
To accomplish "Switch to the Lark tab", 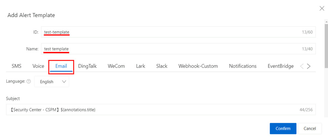I will pyautogui.click(x=140, y=66).
